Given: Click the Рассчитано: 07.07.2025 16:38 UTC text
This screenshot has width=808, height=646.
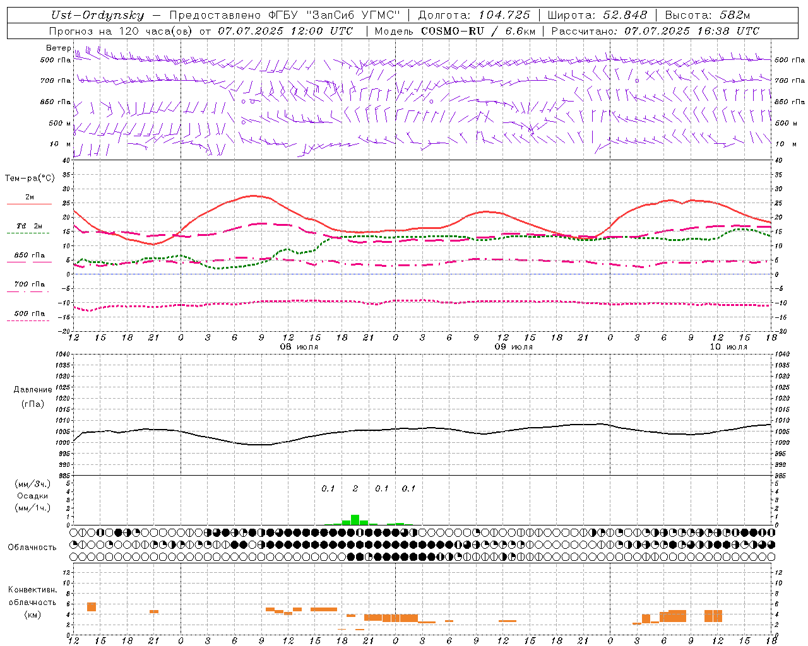Looking at the screenshot, I should (x=655, y=31).
